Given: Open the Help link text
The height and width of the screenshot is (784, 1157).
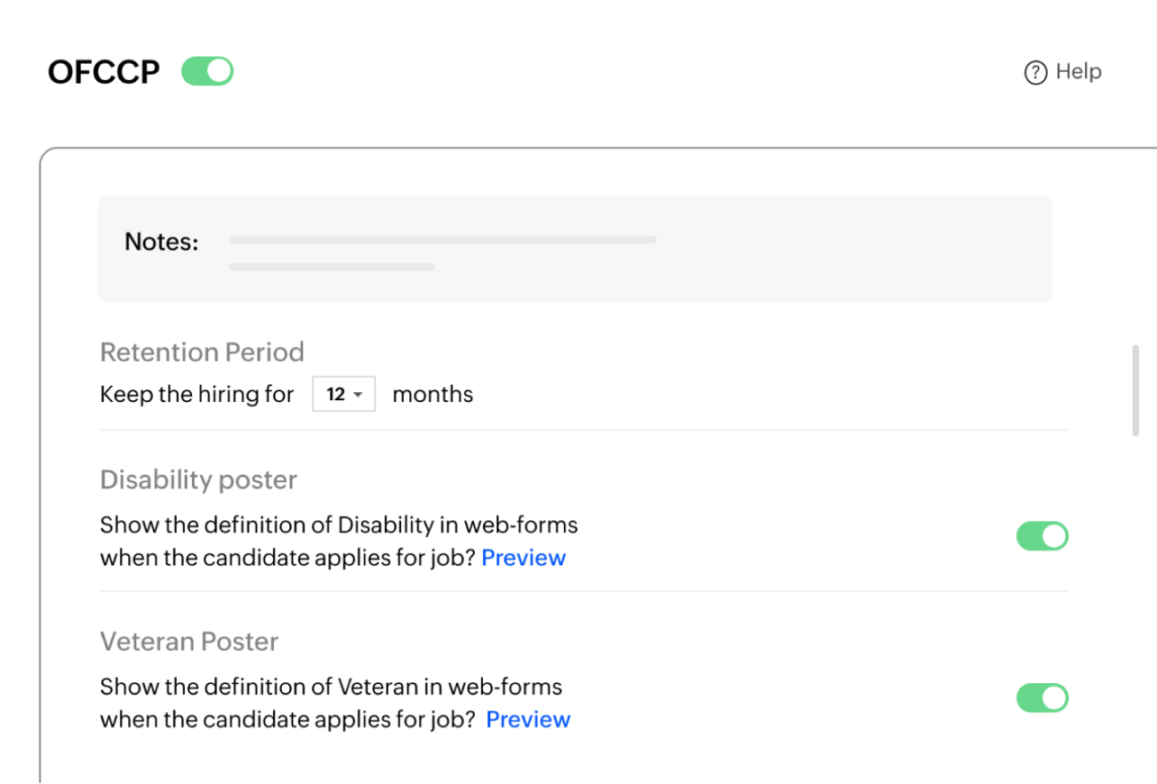Looking at the screenshot, I should pos(1079,71).
